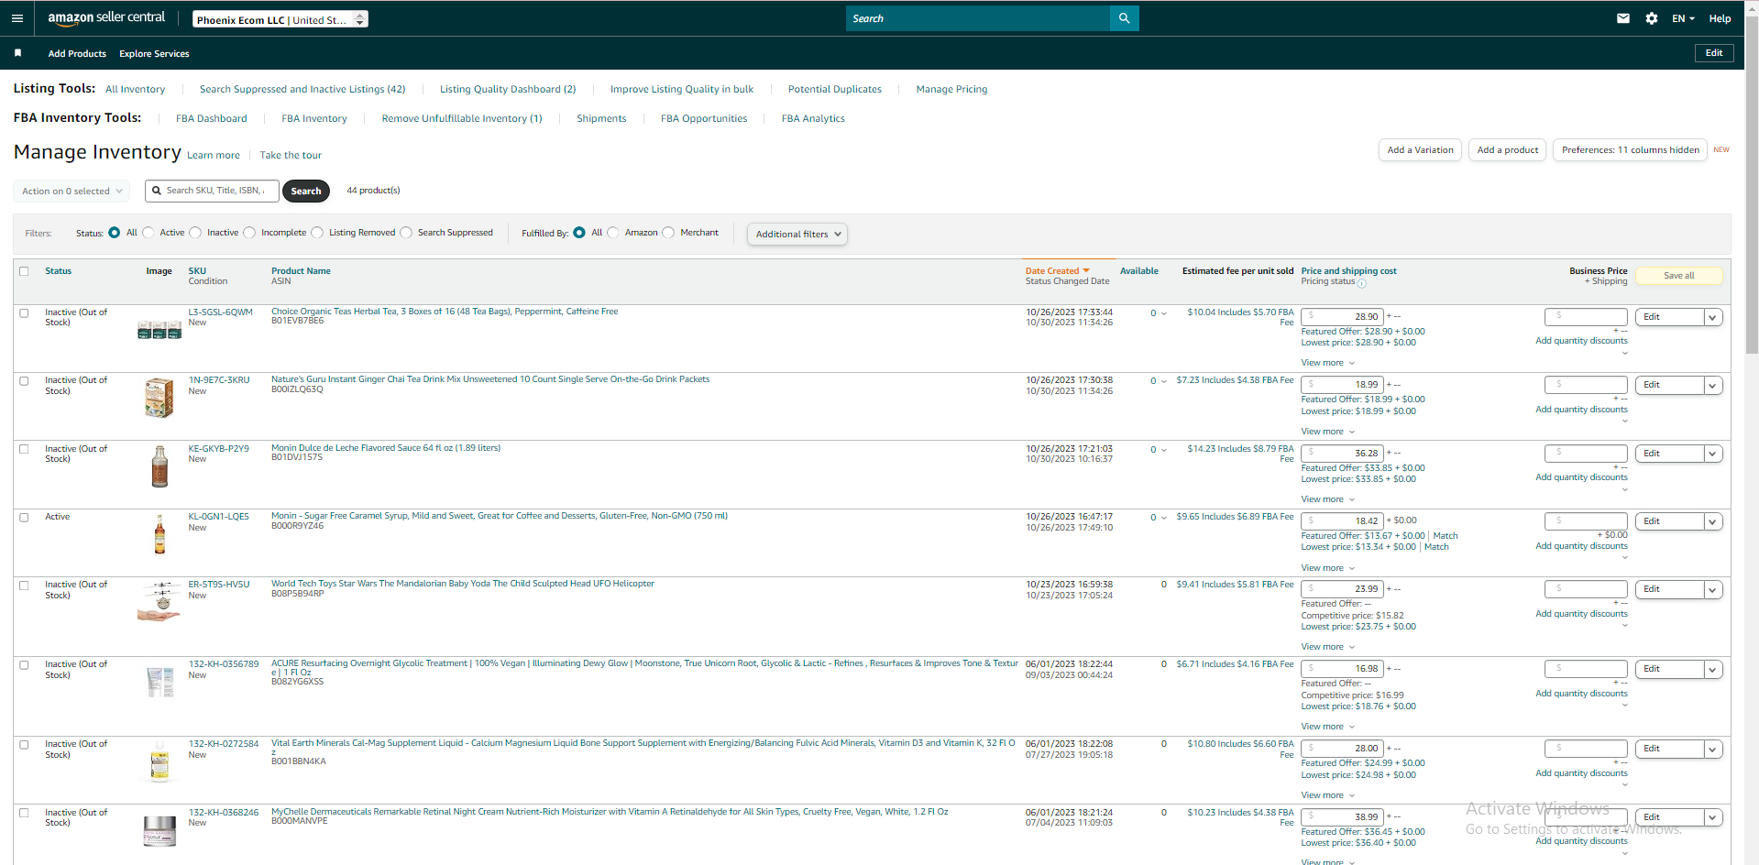Open FBA Analytics link
The width and height of the screenshot is (1759, 865).
[813, 119]
